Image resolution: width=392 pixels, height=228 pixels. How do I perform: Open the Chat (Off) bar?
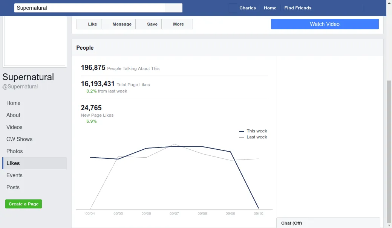click(328, 223)
